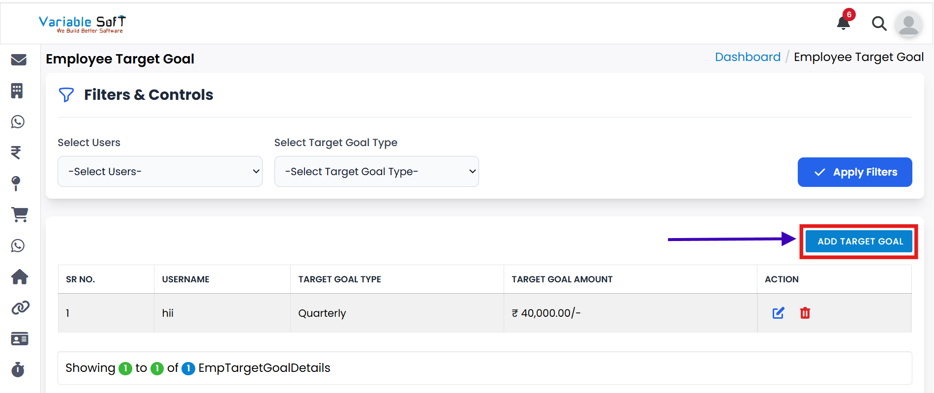Viewport: 934px width, 393px height.
Task: Open the chain link sidebar icon
Action: coord(20,308)
